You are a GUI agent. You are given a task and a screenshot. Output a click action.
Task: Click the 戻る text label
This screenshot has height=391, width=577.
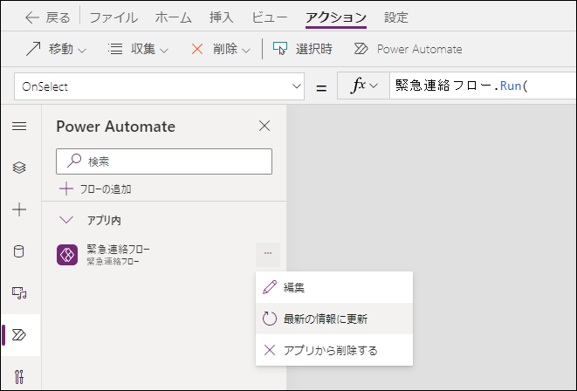(58, 17)
